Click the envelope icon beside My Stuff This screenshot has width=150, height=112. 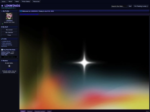pos(2,27)
